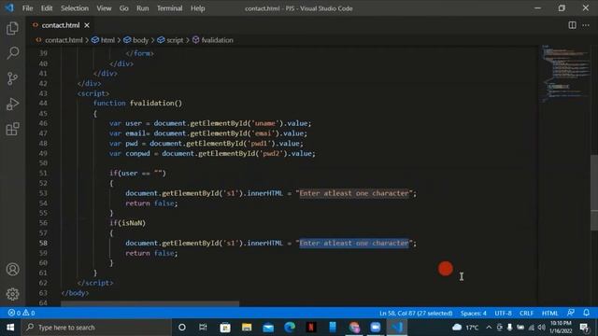Image resolution: width=598 pixels, height=336 pixels.
Task: Change language mode HTML
Action: [550, 313]
